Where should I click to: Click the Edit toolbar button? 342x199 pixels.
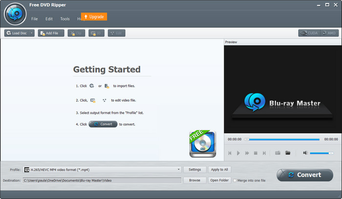(116, 33)
